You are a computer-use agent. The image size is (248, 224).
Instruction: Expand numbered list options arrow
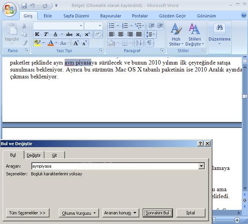pyautogui.click(x=131, y=26)
